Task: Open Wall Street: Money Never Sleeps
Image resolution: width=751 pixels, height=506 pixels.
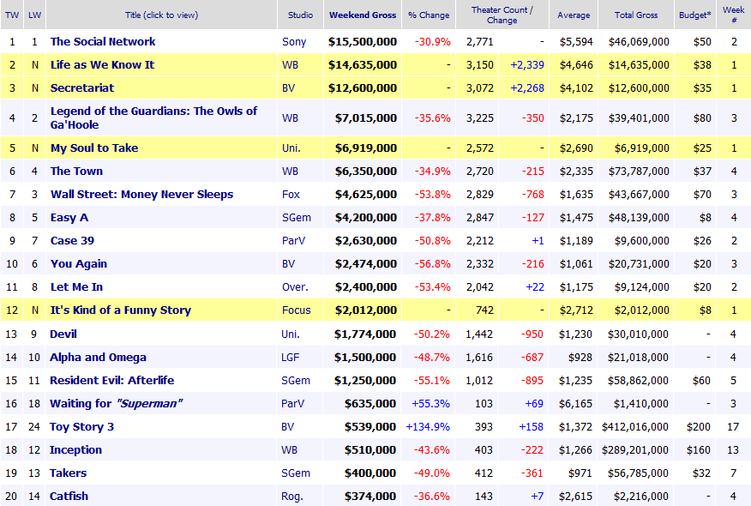Action: 141,194
